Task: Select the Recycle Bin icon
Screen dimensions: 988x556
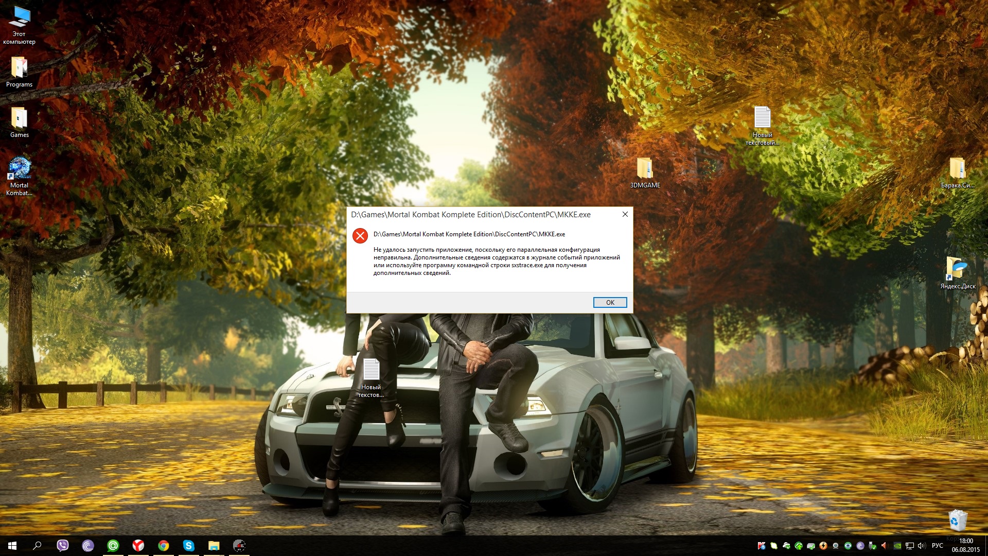Action: (x=958, y=520)
